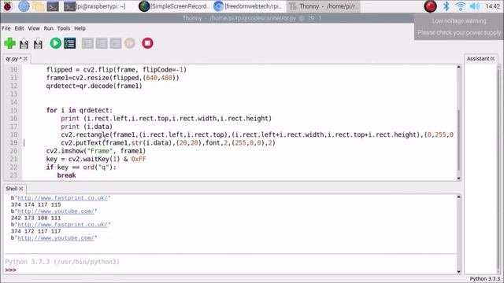Click line 15 'for i in qrdetect:'
This screenshot has height=283, width=504.
tap(80, 110)
